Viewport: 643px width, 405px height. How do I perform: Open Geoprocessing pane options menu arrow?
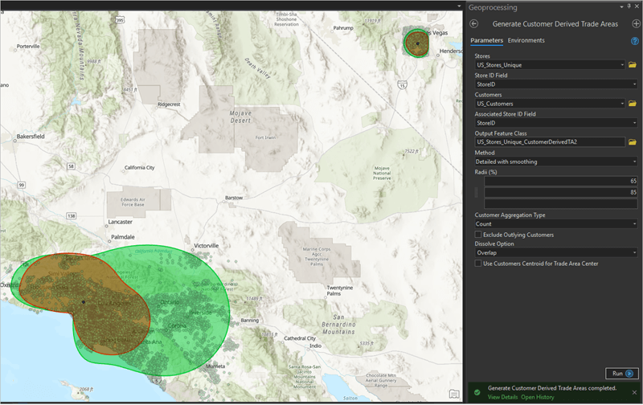tap(621, 6)
